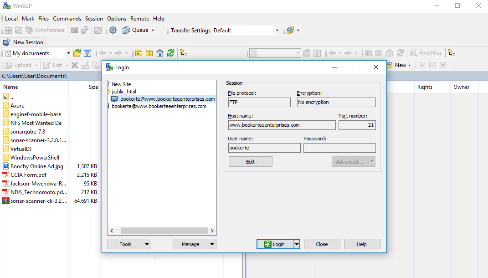Screen dimensions: 488x278
Task: Expand the Queue dropdown arrow
Action: [x=153, y=30]
